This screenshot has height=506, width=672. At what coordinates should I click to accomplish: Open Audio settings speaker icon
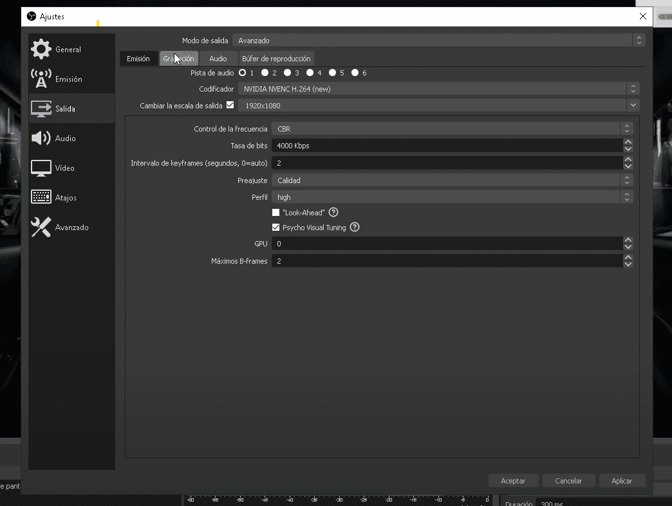click(x=41, y=139)
